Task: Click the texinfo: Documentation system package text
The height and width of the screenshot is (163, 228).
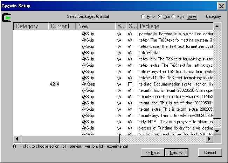Action: coord(176,84)
